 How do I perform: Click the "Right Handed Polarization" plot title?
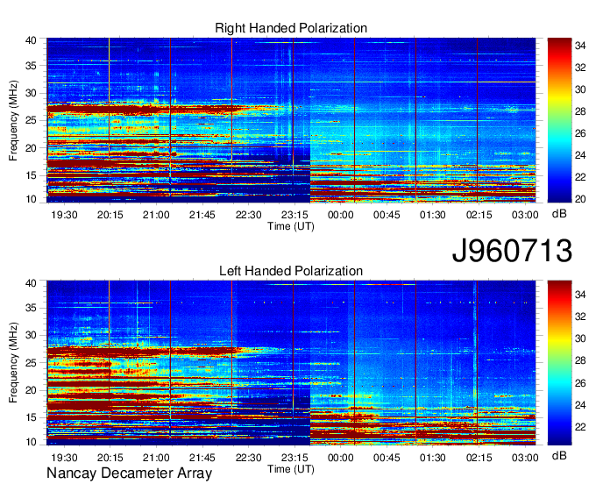click(291, 28)
